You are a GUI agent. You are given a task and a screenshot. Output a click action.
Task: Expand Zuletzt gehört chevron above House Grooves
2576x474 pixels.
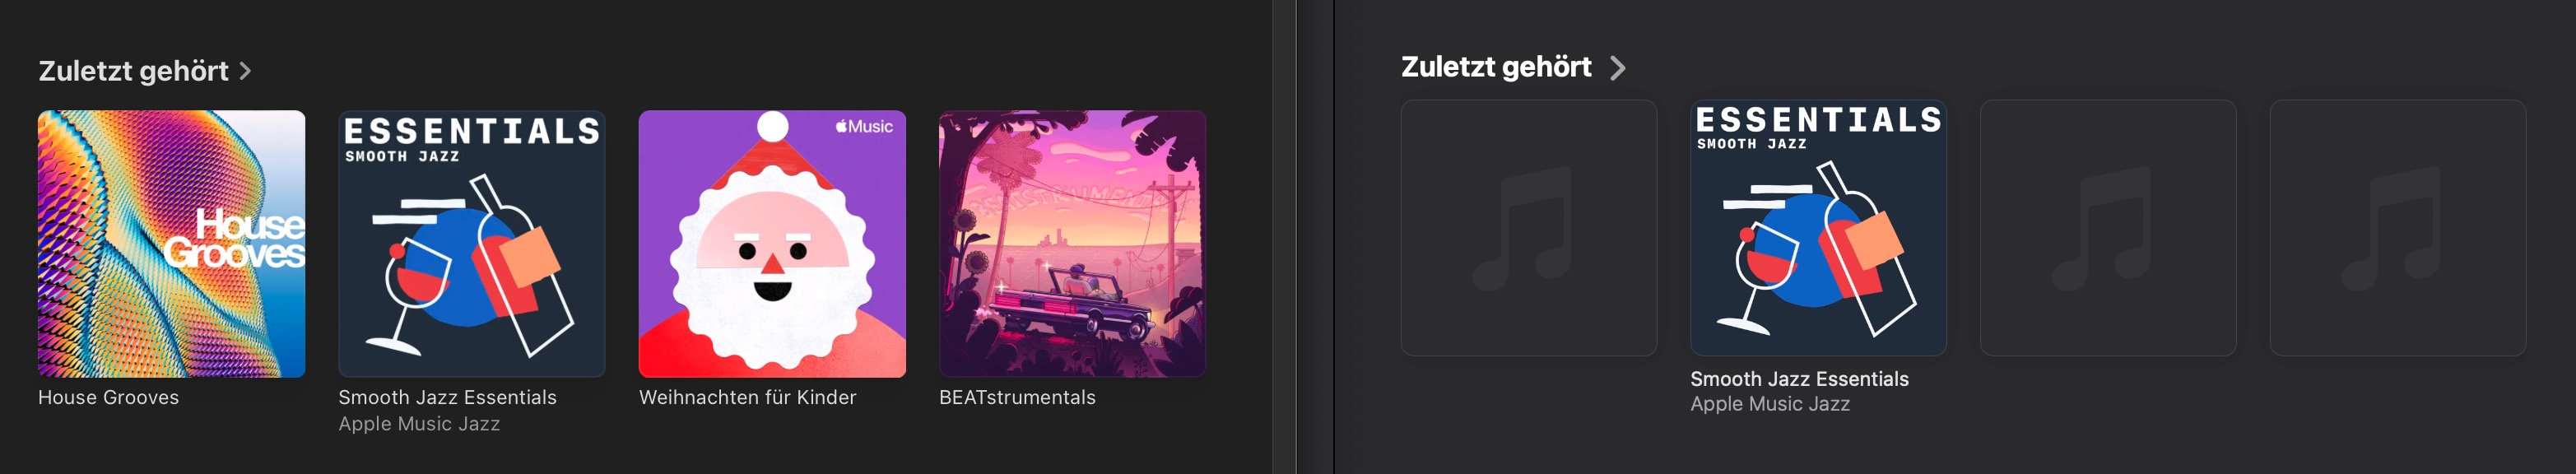click(245, 71)
